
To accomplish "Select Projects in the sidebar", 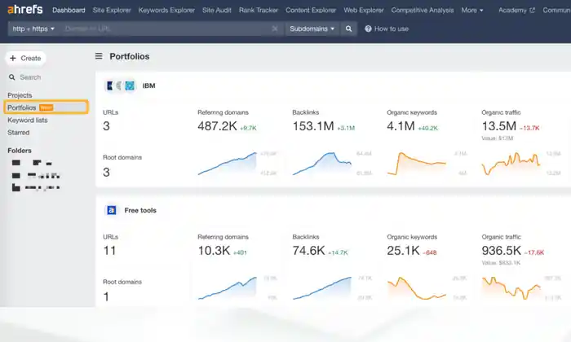I will [x=20, y=95].
